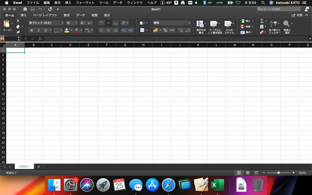Image resolution: width=312 pixels, height=195 pixels.
Task: Open the ページレイアウト ribbon tab
Action: coord(45,15)
